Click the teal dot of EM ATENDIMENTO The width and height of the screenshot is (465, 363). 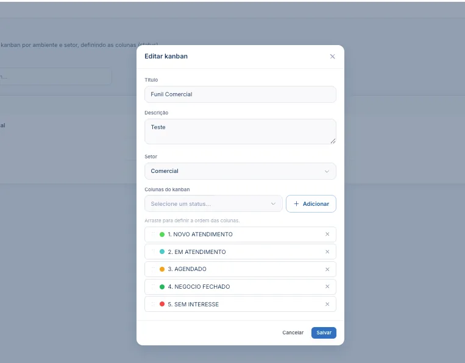162,252
